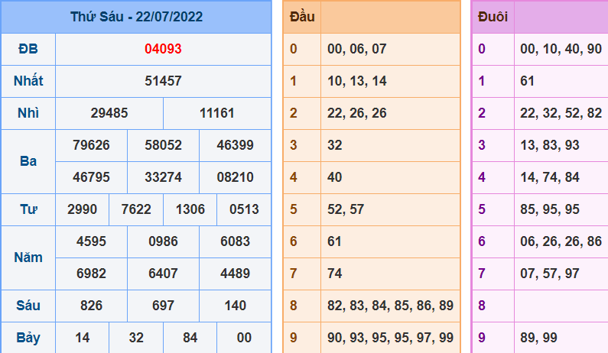Click the ĐB prize label

click(28, 49)
